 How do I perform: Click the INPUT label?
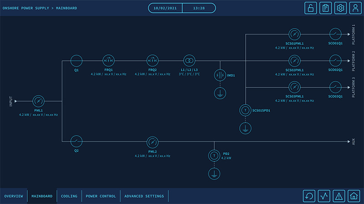coord(10,101)
